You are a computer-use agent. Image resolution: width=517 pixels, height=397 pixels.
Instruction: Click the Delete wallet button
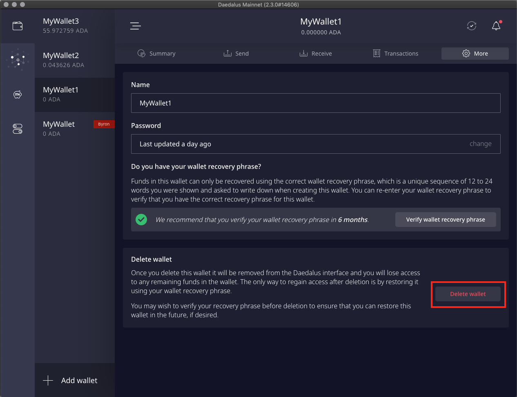(468, 294)
